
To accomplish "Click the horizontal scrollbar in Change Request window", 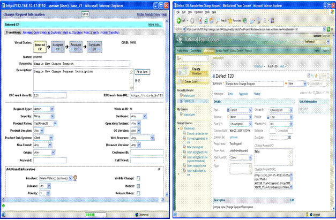I will pos(83,199).
